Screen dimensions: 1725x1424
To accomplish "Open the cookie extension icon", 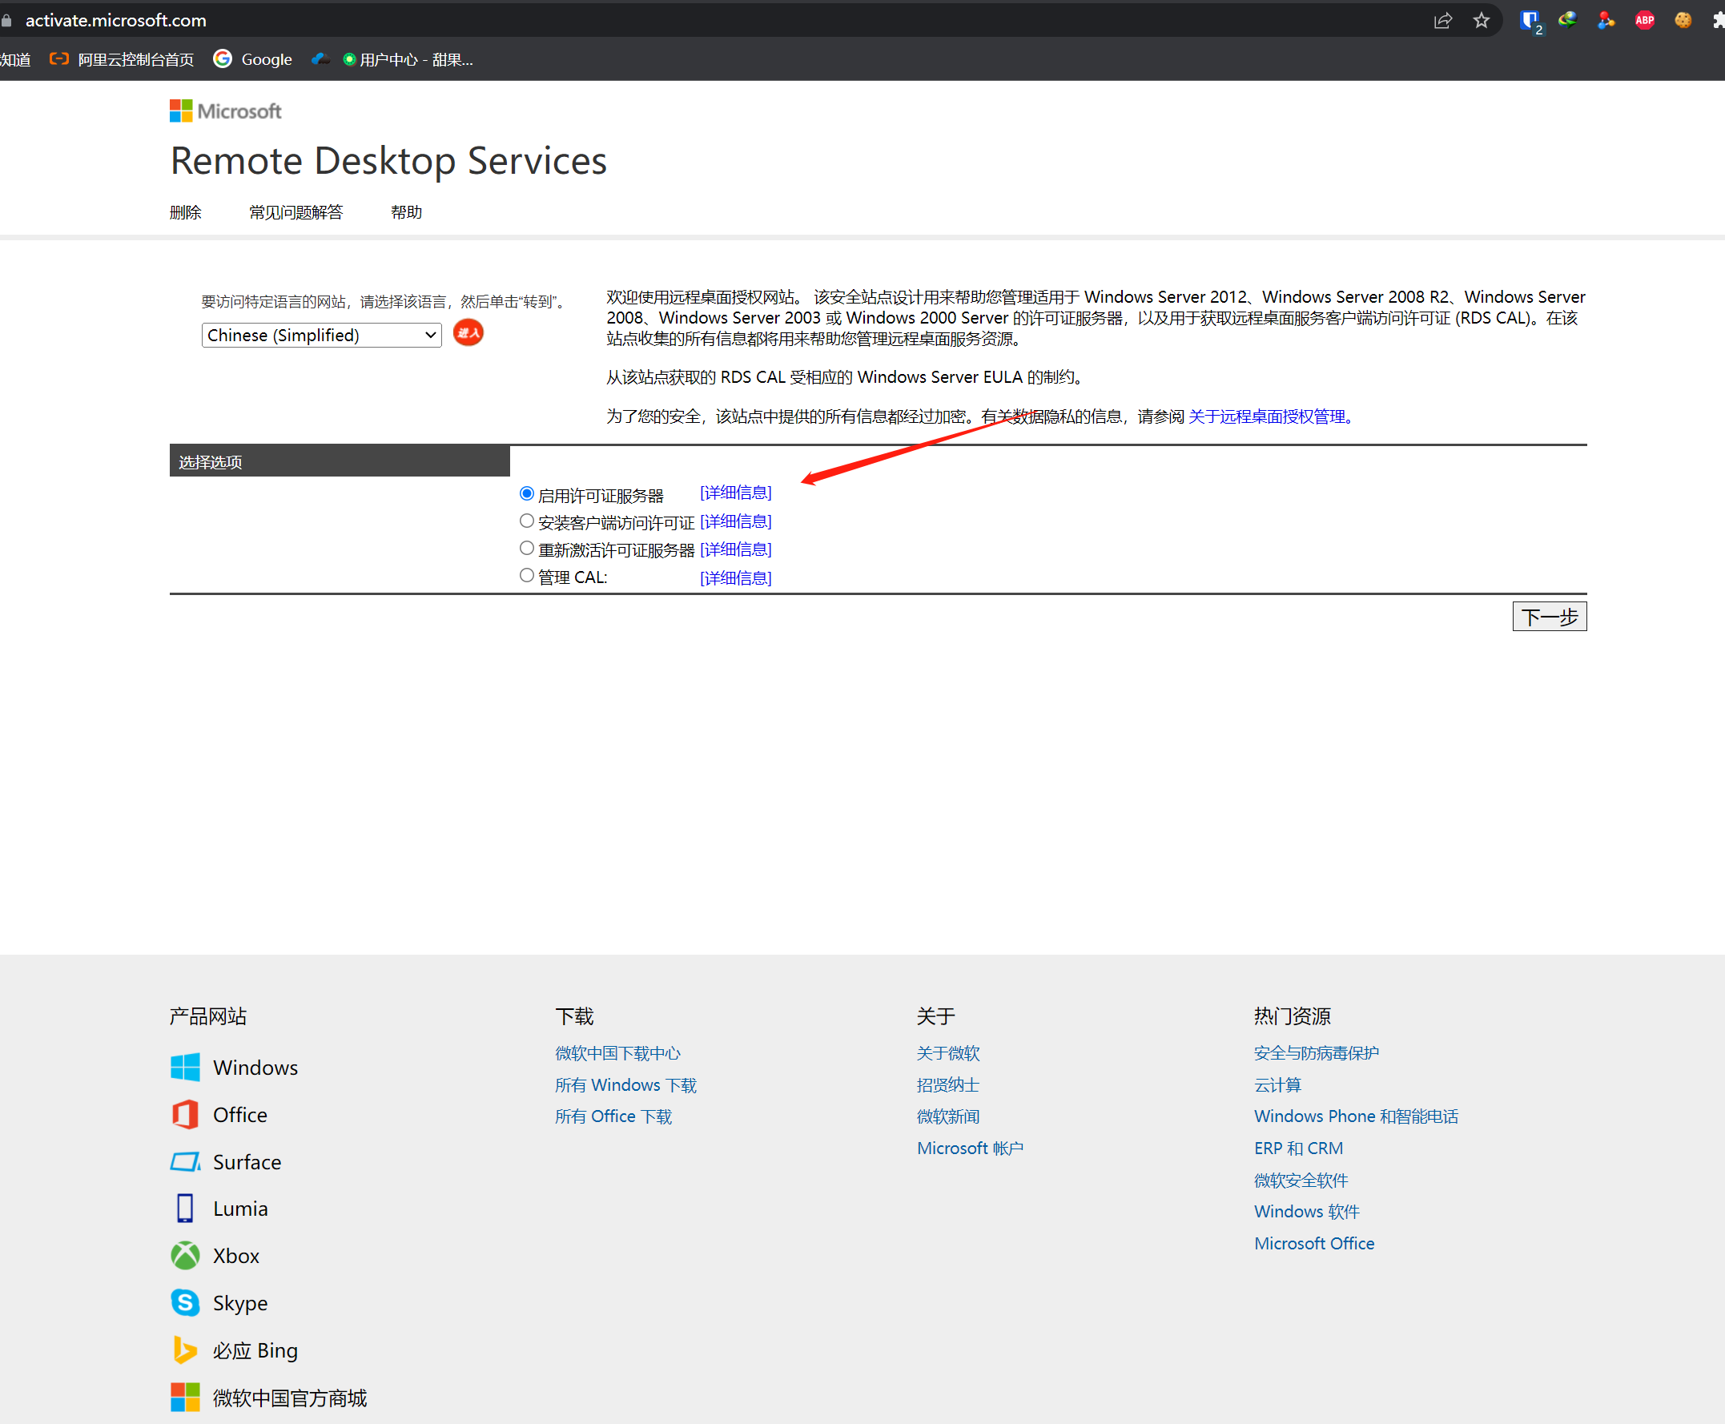I will 1683,21.
